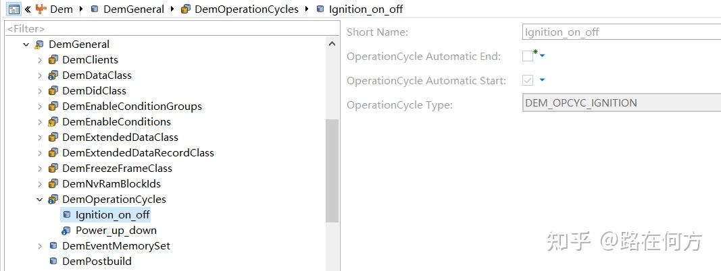
Task: Expand the DemEventMemorySet tree node
Action: tap(40, 246)
